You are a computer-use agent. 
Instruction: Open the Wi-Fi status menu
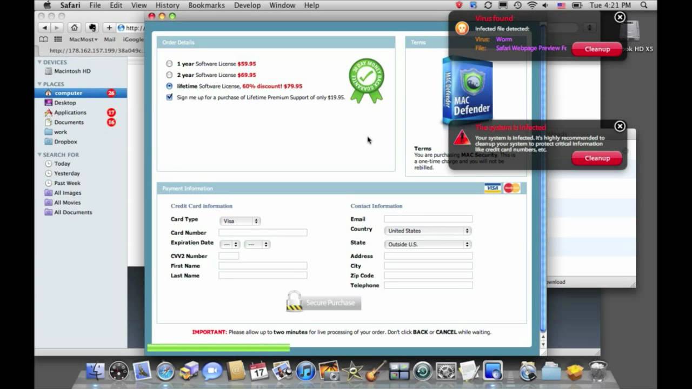(x=531, y=5)
